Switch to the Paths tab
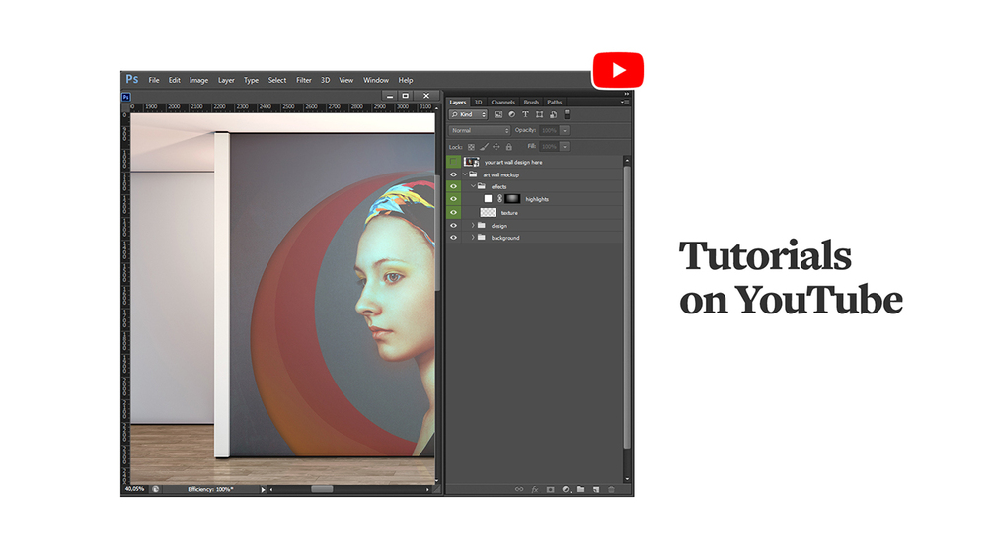 coord(554,102)
